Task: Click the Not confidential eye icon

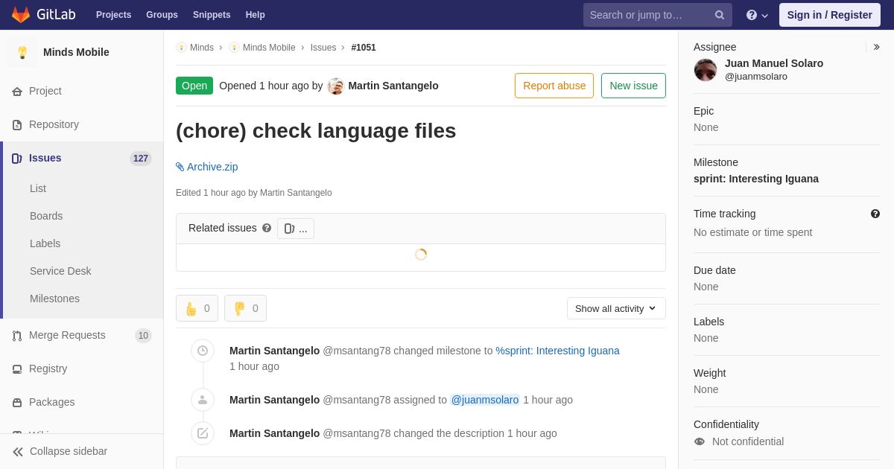Action: click(700, 441)
